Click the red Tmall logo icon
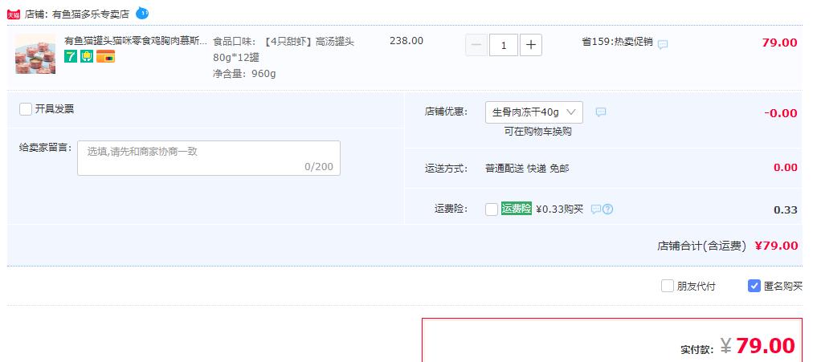817x362 pixels. (x=13, y=14)
